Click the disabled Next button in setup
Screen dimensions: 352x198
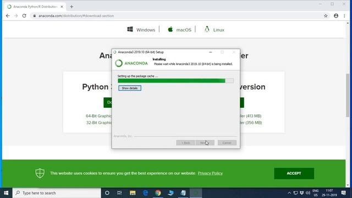pyautogui.click(x=205, y=143)
